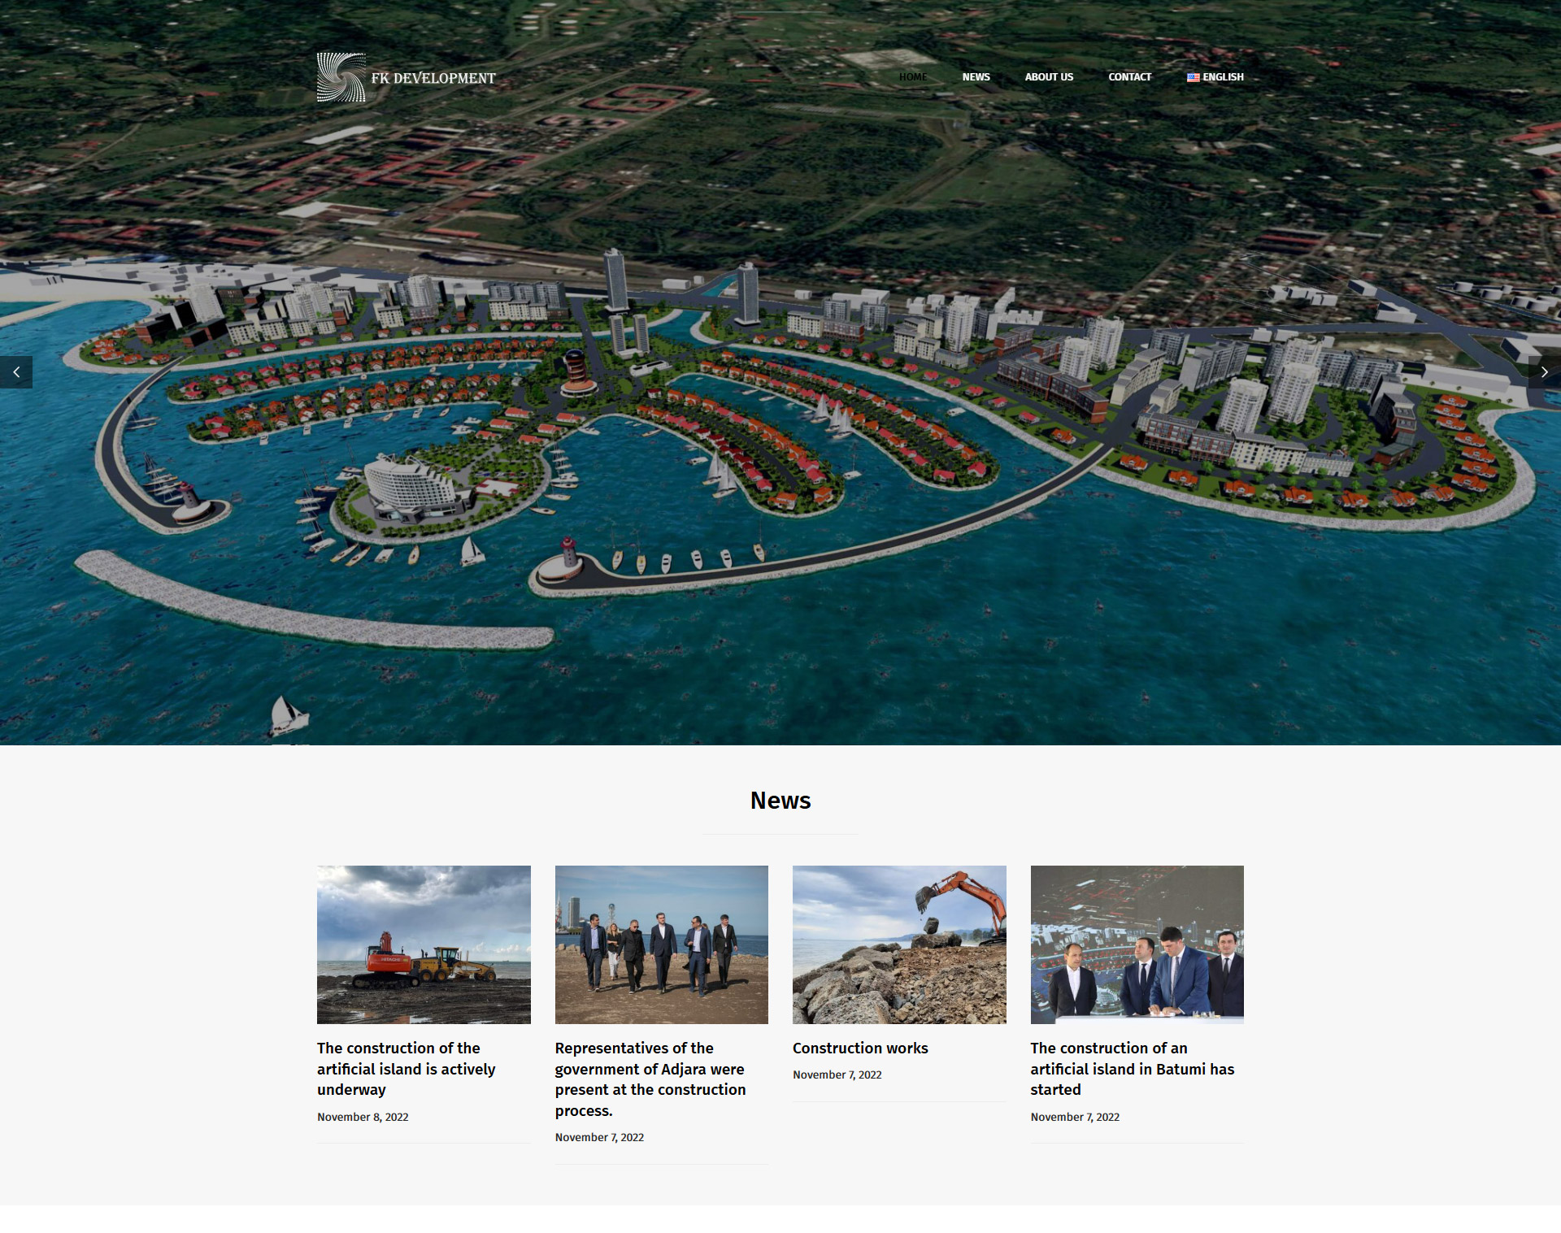
Task: Open 'artificial island in Batumi has started' article
Action: coord(1133,1069)
